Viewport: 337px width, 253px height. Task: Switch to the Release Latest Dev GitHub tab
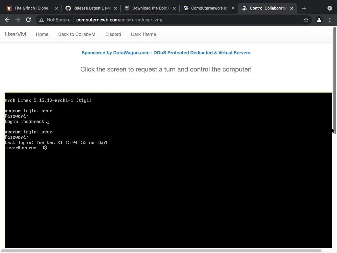92,8
